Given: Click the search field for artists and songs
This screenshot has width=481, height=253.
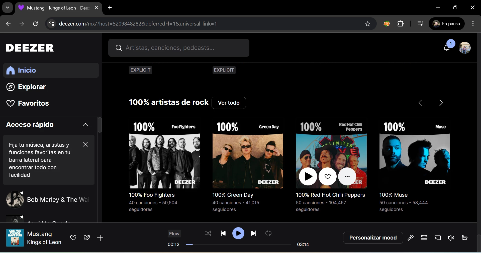Looking at the screenshot, I should click(179, 48).
